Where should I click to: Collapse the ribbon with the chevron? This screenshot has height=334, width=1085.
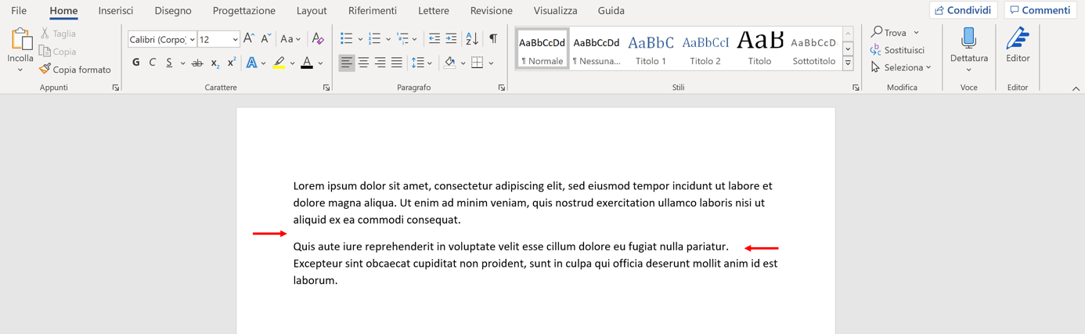[x=1076, y=88]
